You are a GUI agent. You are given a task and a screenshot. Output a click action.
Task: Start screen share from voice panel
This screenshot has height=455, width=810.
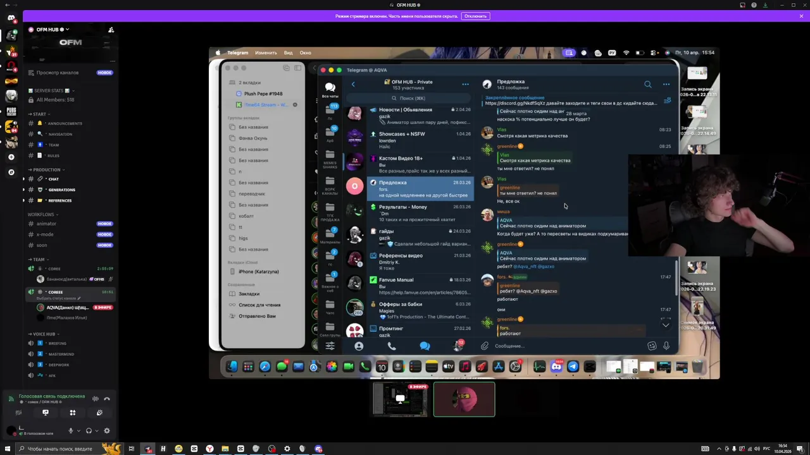46,413
